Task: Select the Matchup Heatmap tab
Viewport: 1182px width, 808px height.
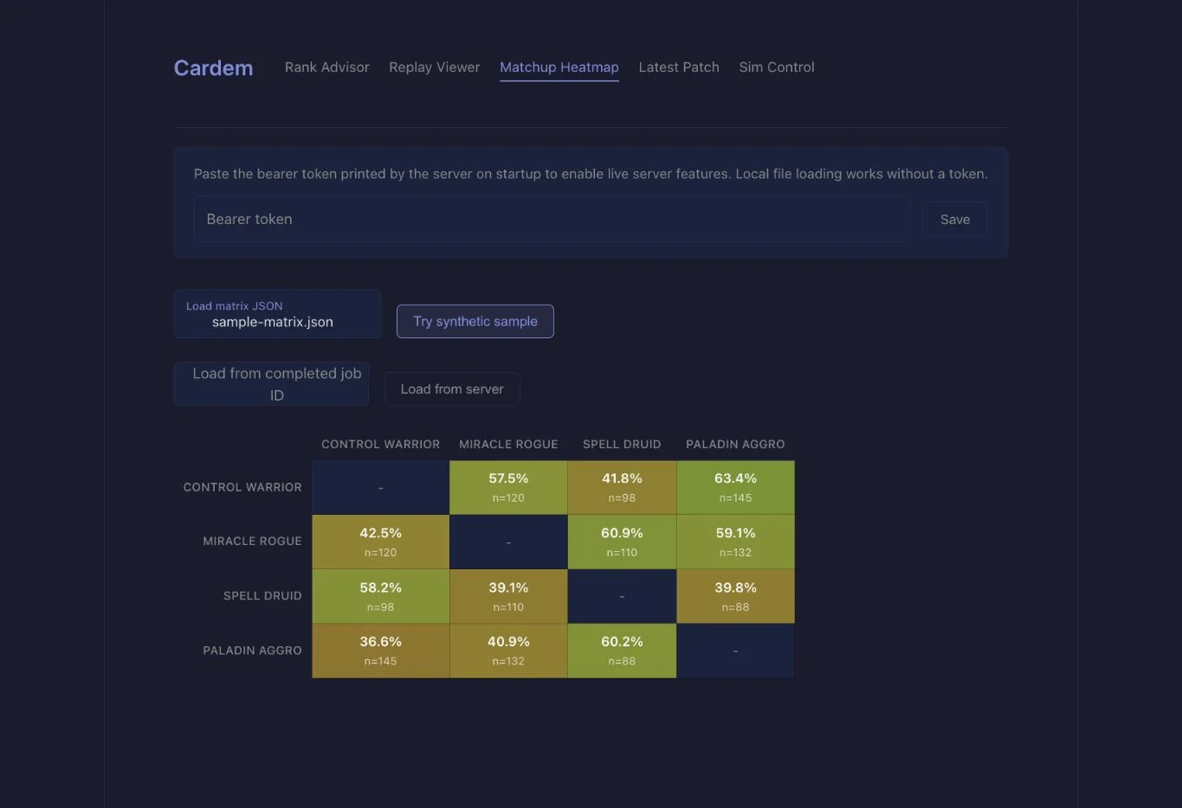Action: [559, 67]
